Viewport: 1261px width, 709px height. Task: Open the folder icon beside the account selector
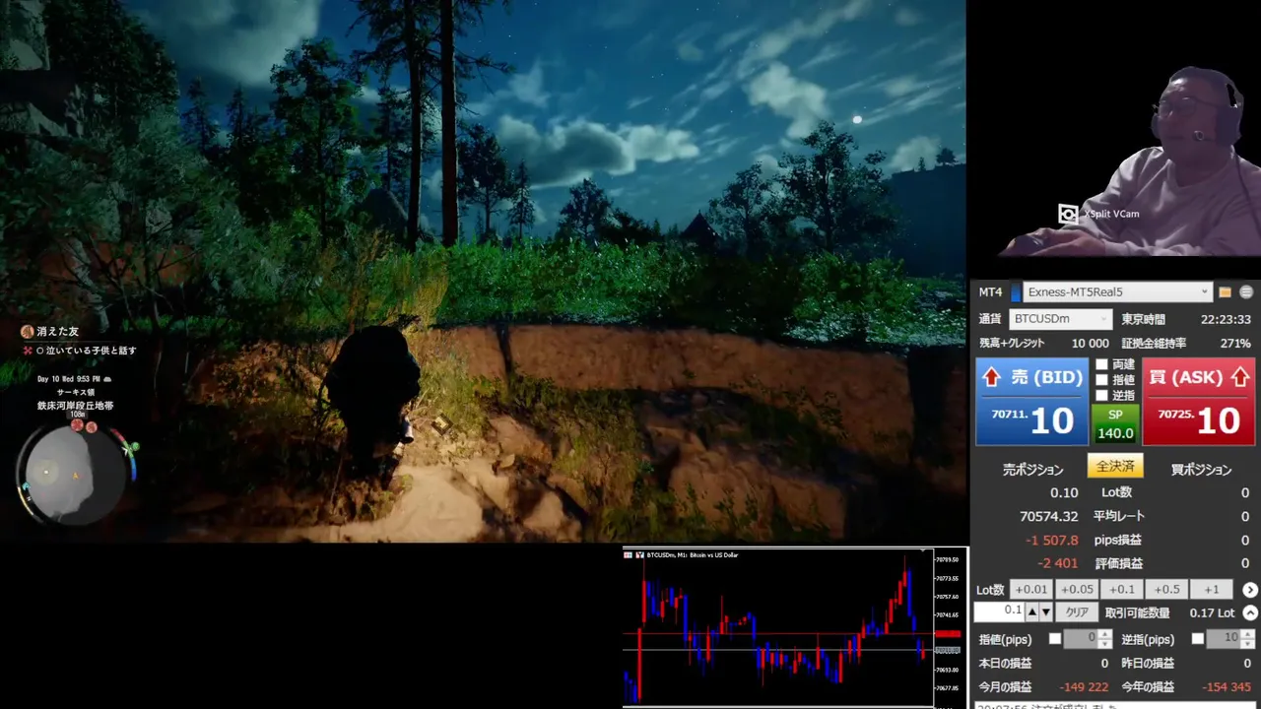tap(1226, 292)
